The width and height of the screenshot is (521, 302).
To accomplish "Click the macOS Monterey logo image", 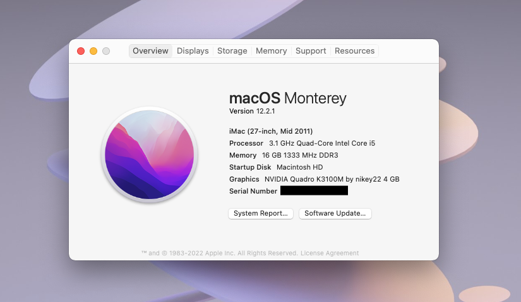I will click(x=150, y=154).
